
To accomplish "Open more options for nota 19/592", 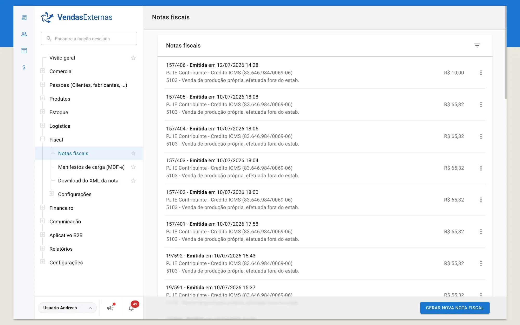I will click(x=481, y=263).
